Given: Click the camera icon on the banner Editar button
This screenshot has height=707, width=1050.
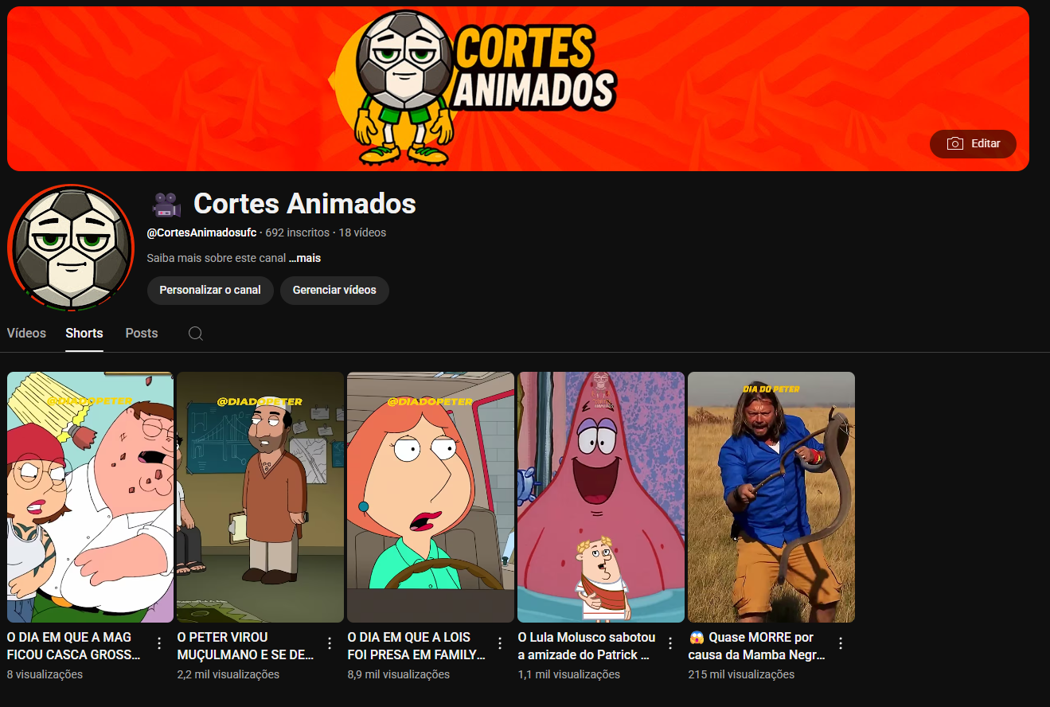Looking at the screenshot, I should [x=955, y=144].
